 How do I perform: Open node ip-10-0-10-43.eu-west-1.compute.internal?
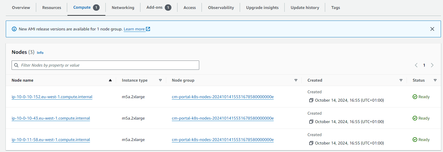[51, 118]
